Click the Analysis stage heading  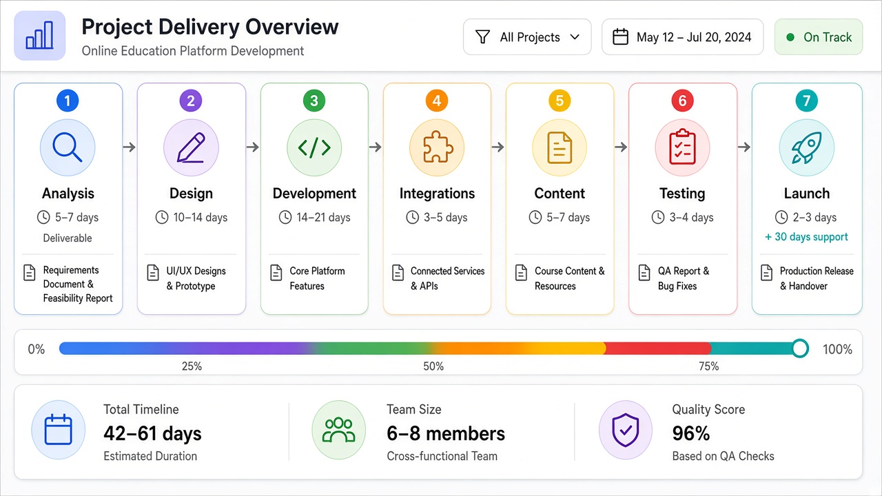(68, 194)
